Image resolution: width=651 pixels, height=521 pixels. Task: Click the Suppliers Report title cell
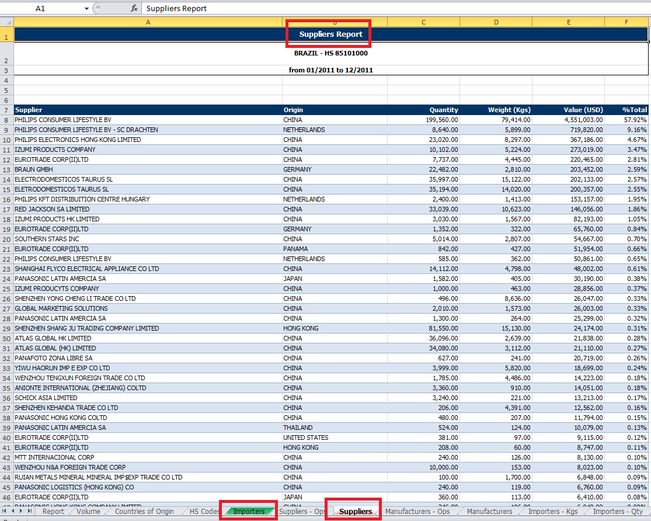point(330,34)
